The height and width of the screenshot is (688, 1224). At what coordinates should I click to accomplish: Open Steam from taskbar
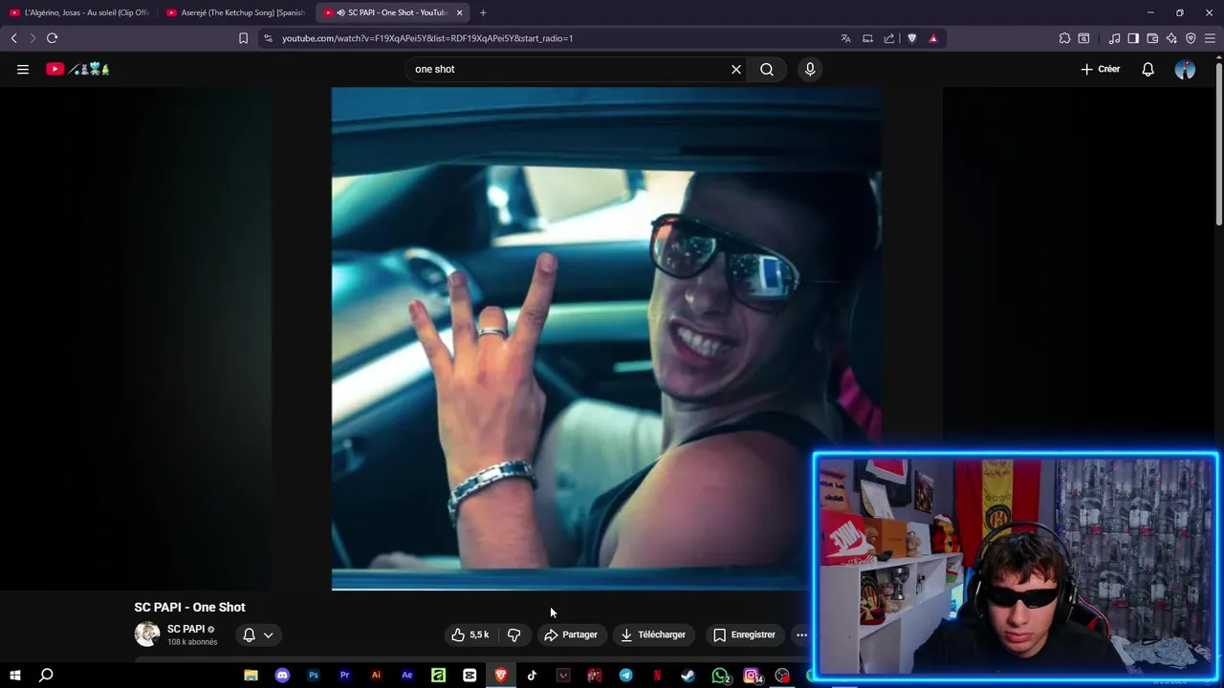688,676
